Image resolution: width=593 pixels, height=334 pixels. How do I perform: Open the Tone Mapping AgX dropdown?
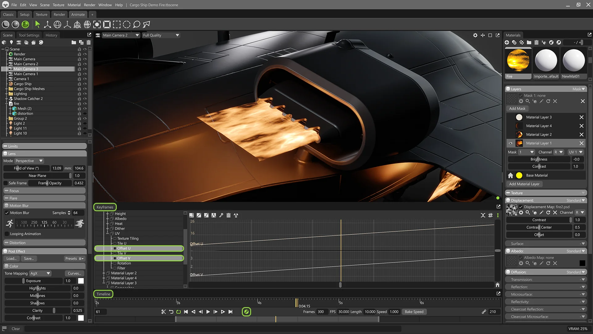[40, 273]
